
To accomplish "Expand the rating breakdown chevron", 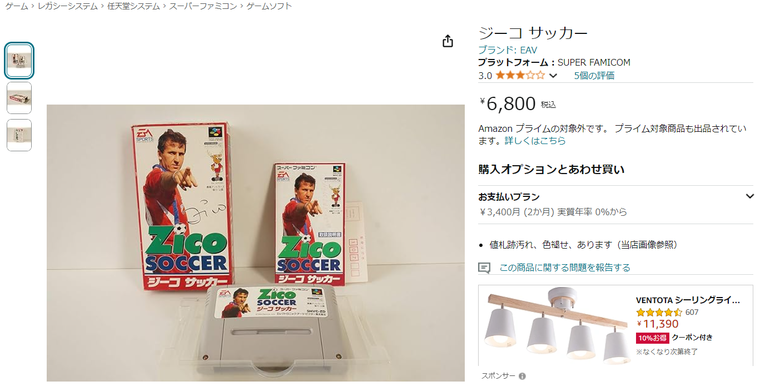I will click(x=553, y=76).
